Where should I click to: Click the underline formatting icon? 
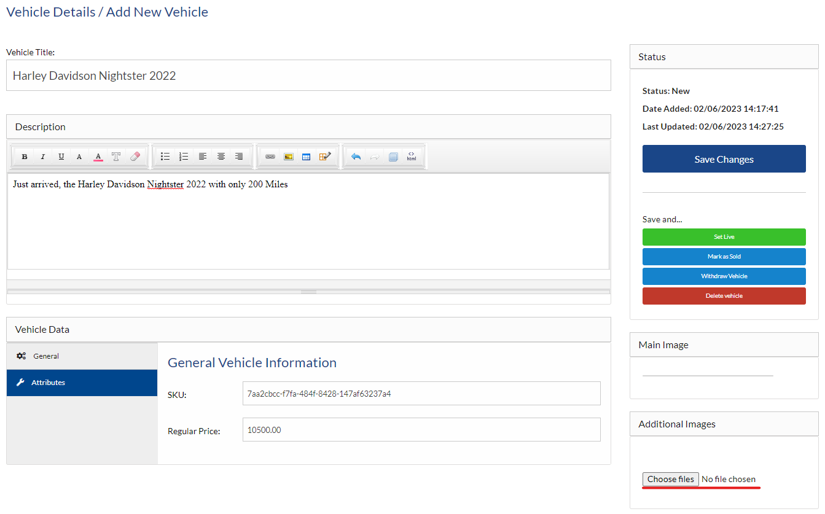pyautogui.click(x=61, y=157)
